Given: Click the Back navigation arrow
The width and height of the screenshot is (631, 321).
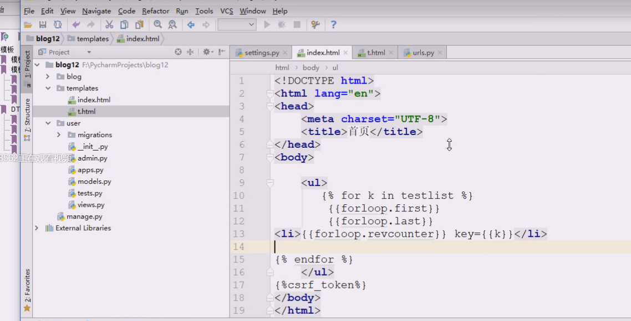Looking at the screenshot, I should (191, 25).
